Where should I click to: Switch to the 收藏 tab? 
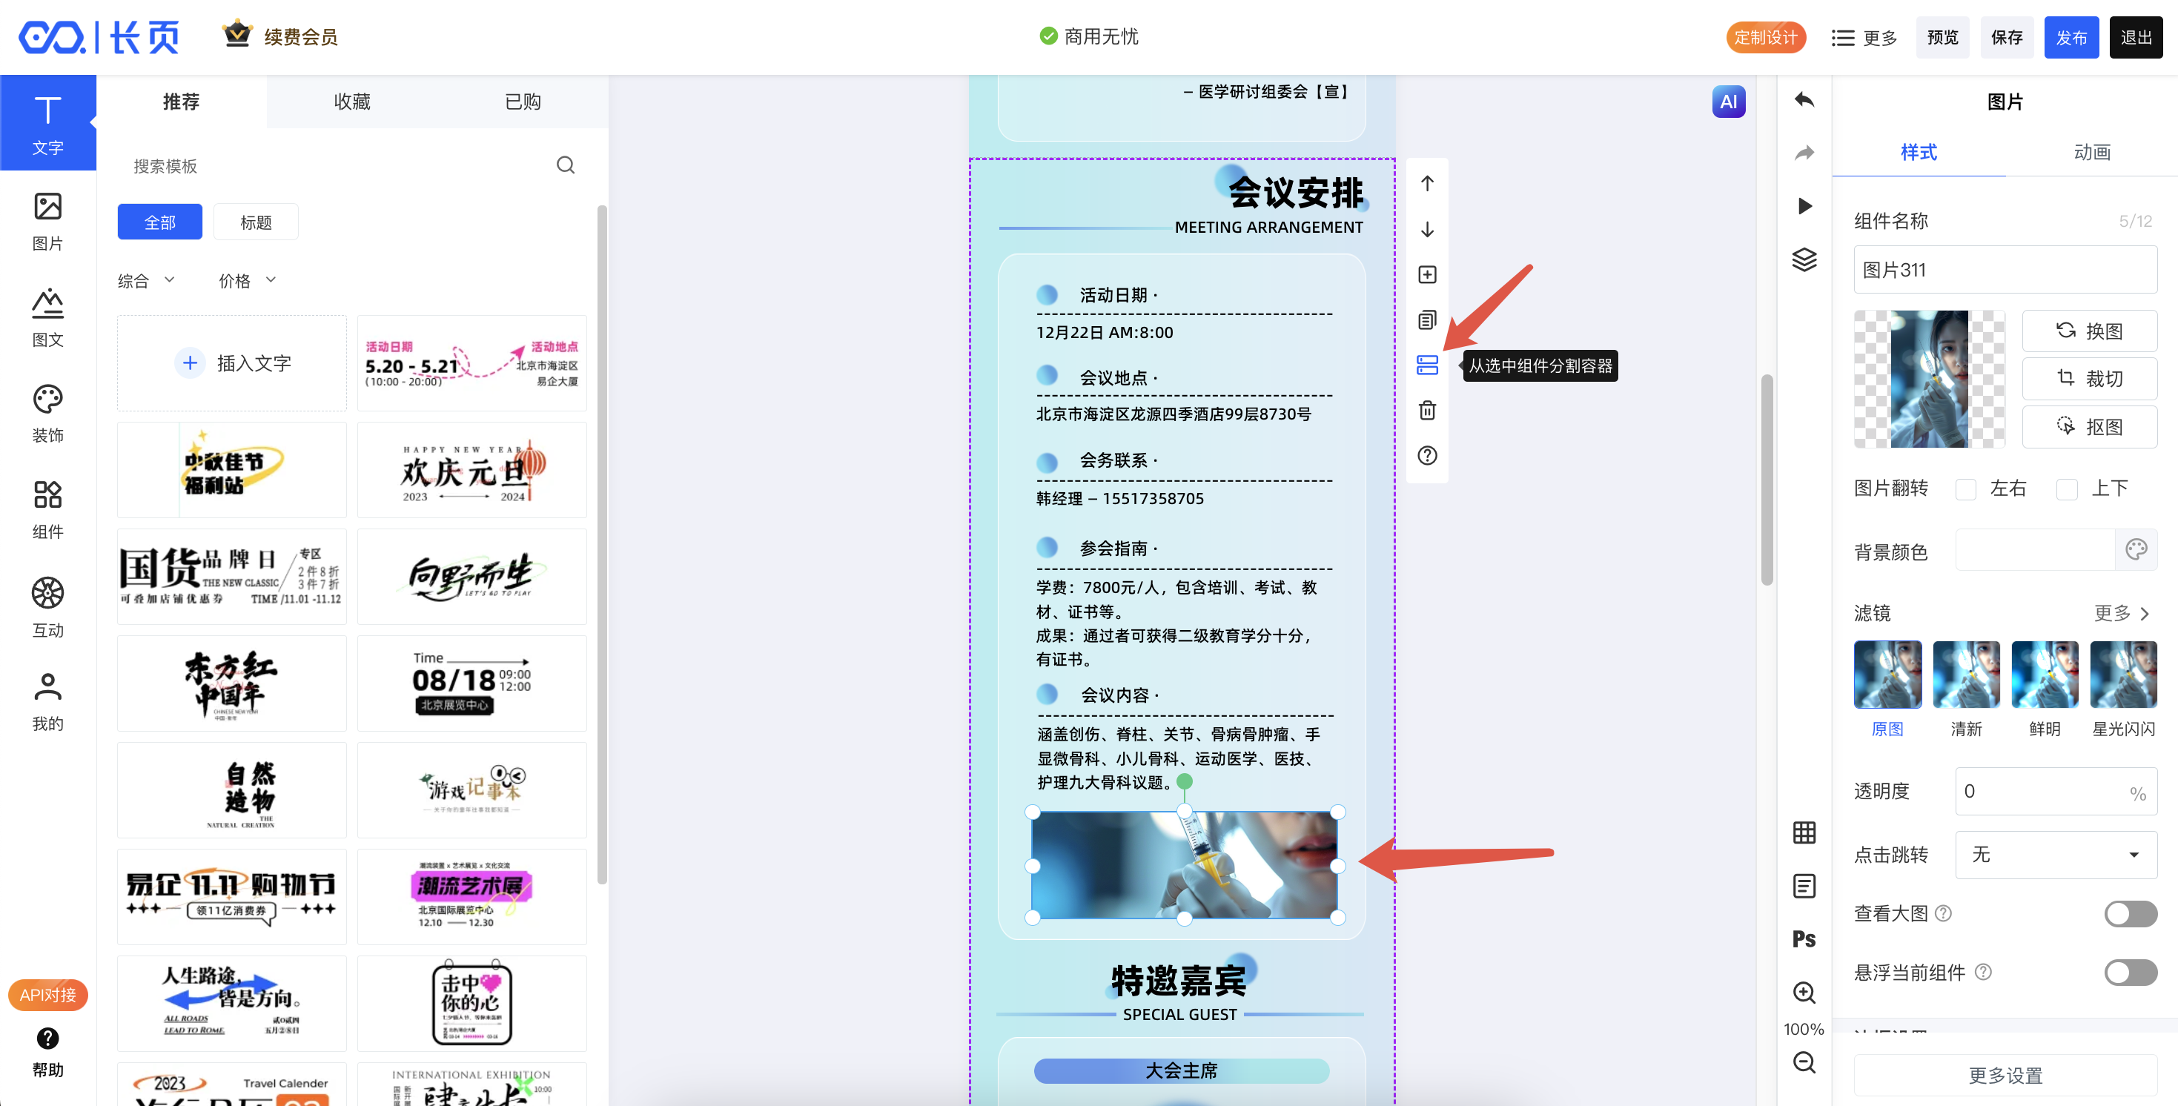(351, 102)
